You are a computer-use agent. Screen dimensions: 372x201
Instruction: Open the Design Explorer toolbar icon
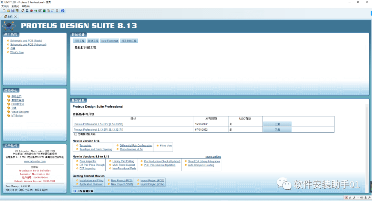pyautogui.click(x=44, y=11)
